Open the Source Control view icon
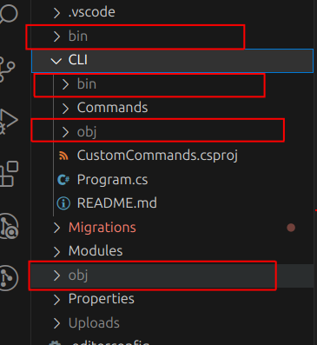Screen dimensions: 317x345 coord(7,70)
